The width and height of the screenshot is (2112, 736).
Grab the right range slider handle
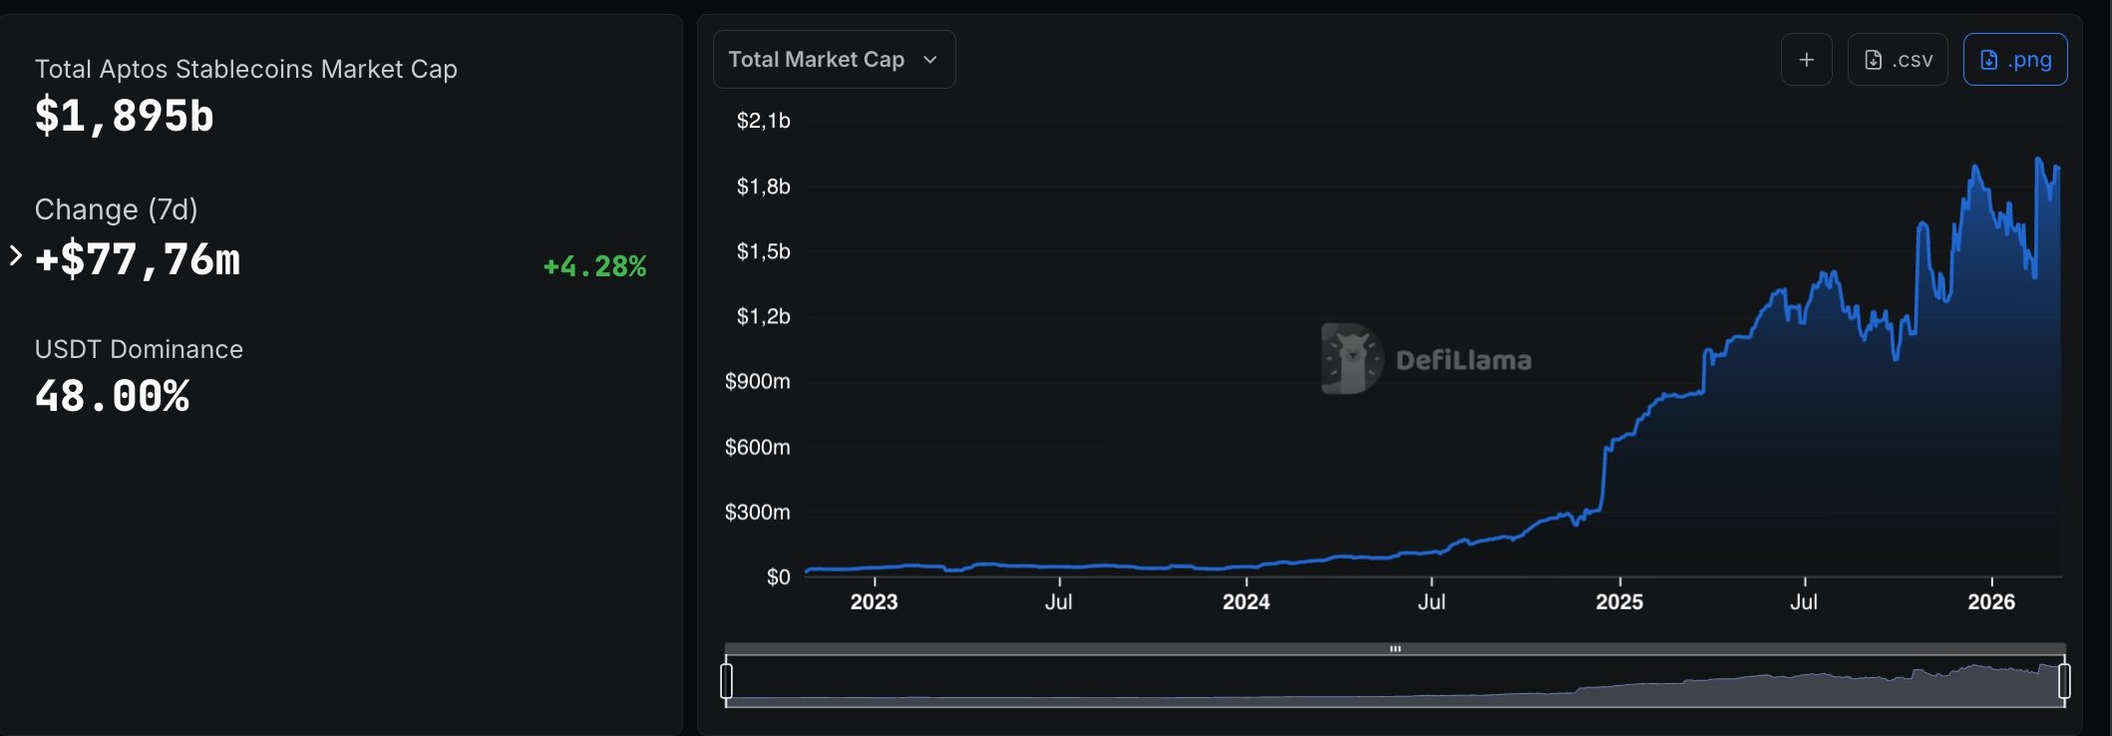coord(2064,681)
